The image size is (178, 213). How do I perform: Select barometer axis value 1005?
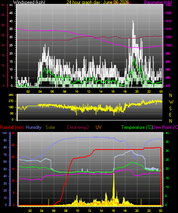[x=169, y=37]
